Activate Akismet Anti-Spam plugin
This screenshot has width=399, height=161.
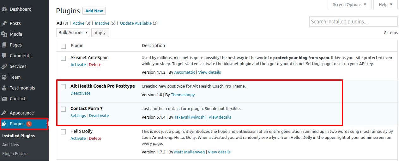(78, 65)
